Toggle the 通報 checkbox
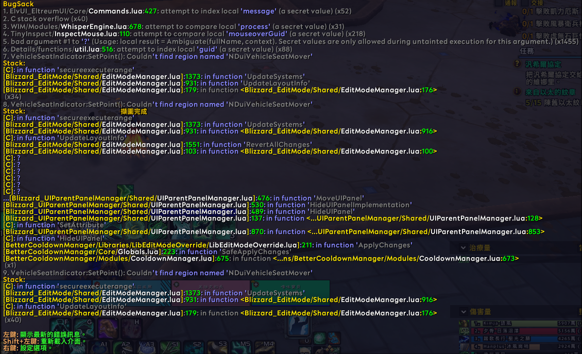 click(x=498, y=3)
